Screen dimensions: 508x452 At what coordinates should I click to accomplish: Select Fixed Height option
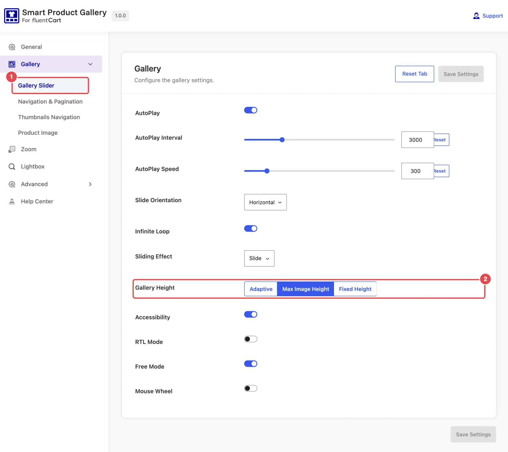click(x=355, y=289)
